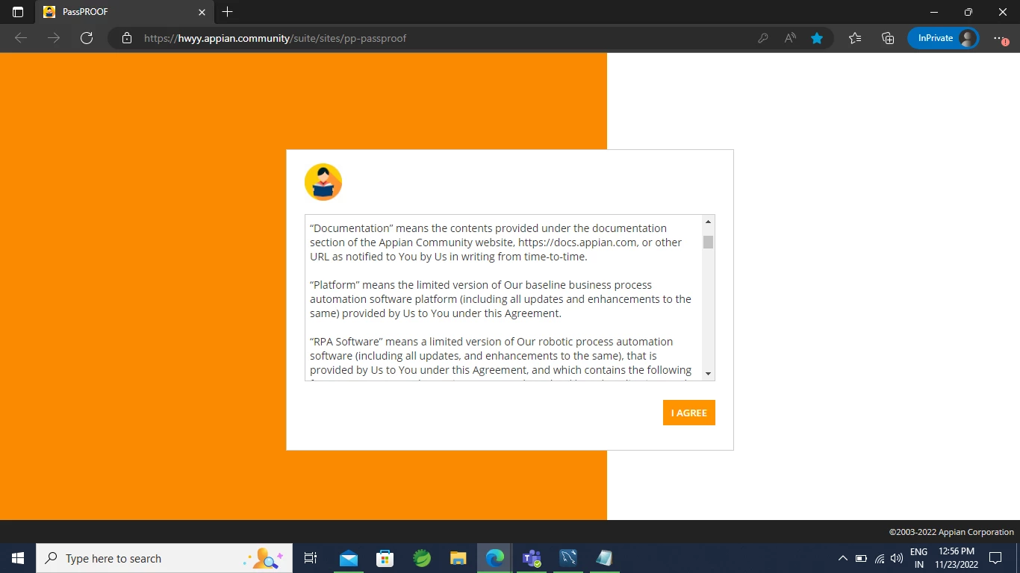Open the tab actions menu
The width and height of the screenshot is (1020, 573).
[x=18, y=12]
